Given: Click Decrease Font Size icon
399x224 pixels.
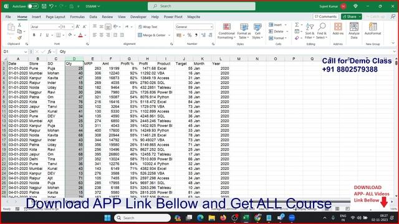Looking at the screenshot, I should tap(85, 26).
